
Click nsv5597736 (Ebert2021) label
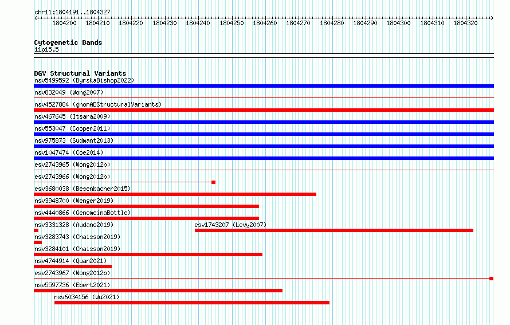coord(72,285)
